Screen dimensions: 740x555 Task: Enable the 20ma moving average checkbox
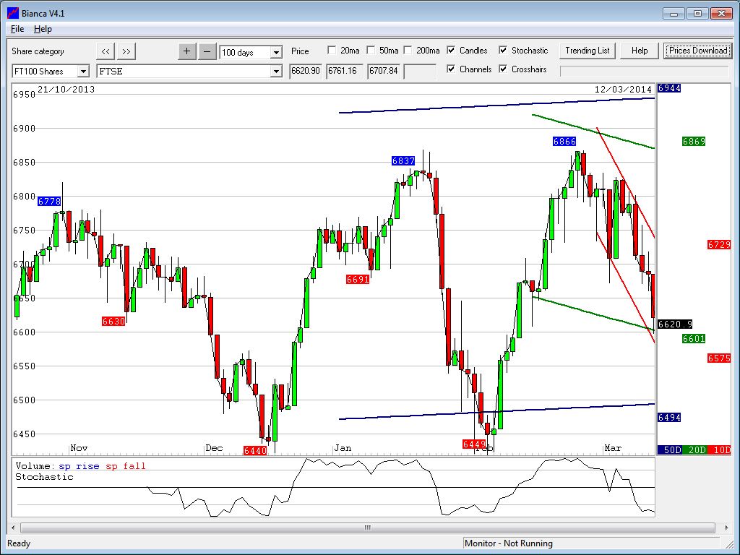(332, 51)
